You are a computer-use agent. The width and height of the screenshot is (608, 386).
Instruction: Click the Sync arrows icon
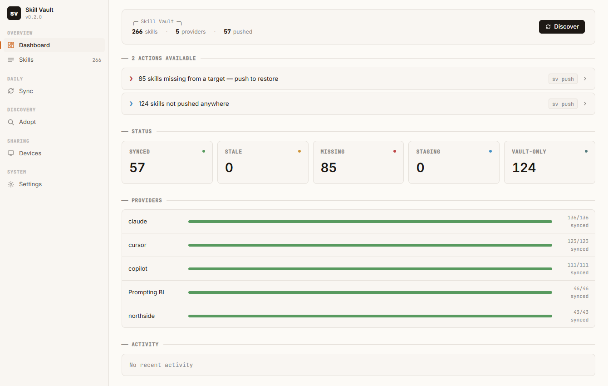click(11, 91)
